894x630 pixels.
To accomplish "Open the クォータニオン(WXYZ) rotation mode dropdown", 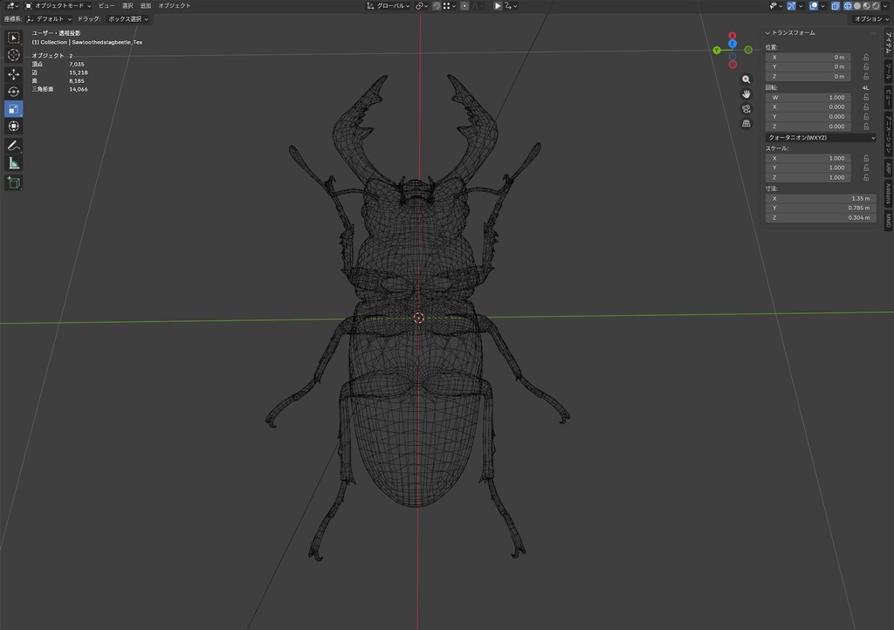I will click(x=821, y=138).
